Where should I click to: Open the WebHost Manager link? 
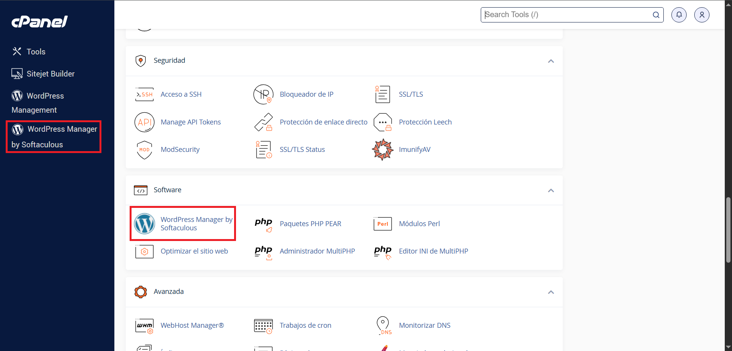(192, 325)
